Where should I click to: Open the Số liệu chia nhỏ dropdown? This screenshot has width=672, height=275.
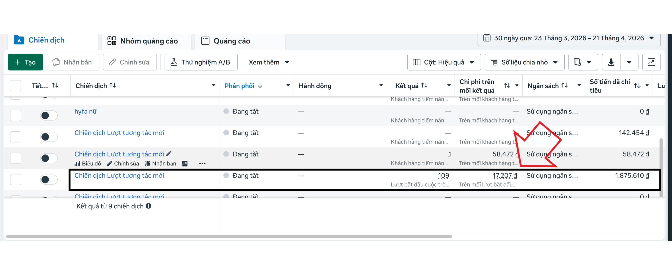(524, 62)
